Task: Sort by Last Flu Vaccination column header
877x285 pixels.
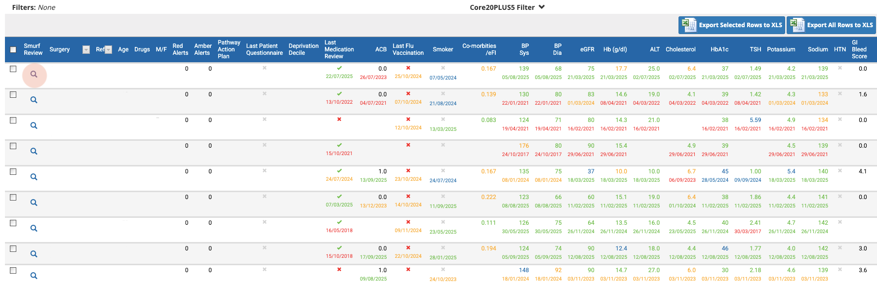Action: pos(408,49)
